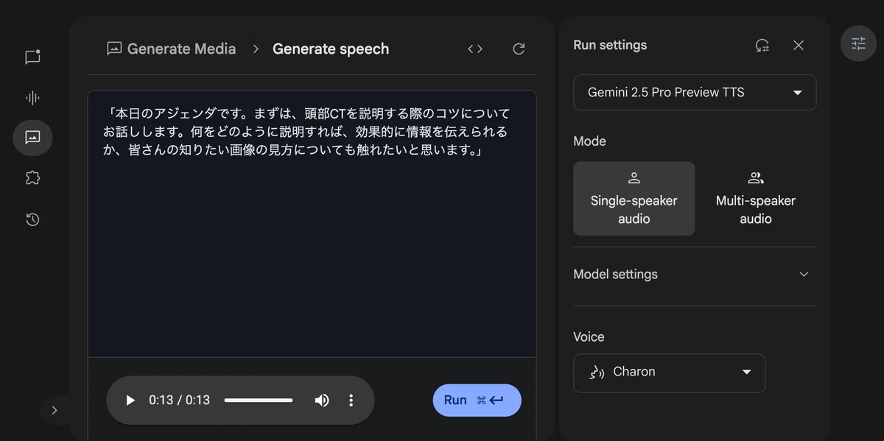884x441 pixels.
Task: Click the Run button
Action: tap(477, 401)
